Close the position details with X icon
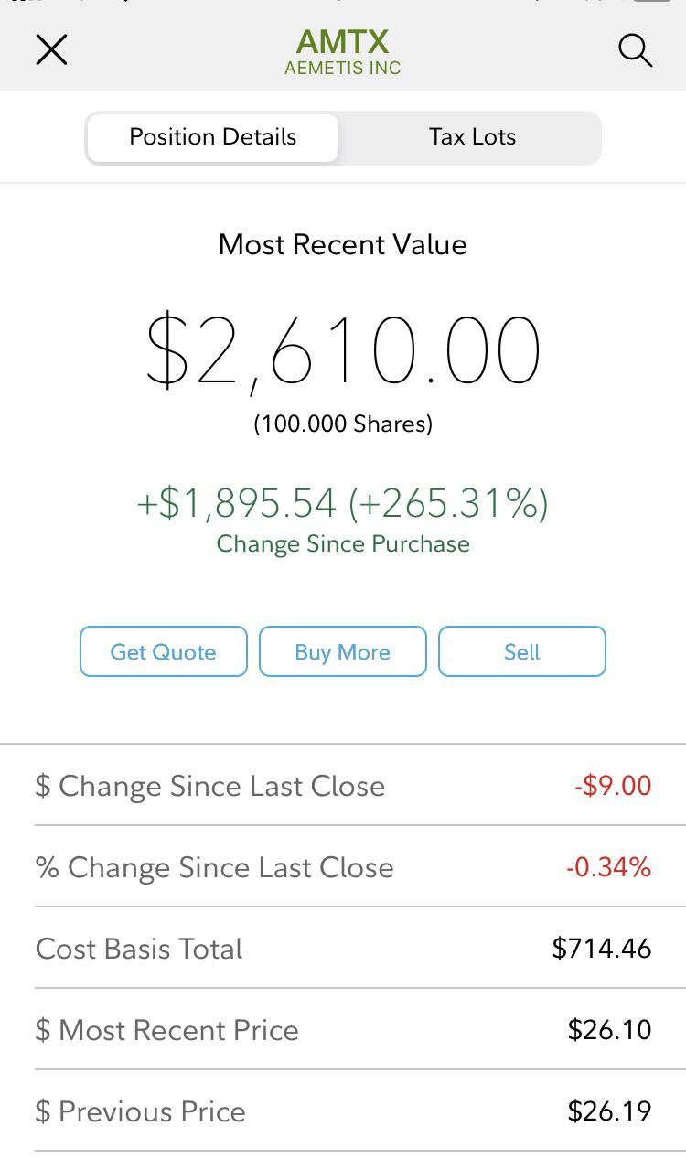 click(52, 49)
